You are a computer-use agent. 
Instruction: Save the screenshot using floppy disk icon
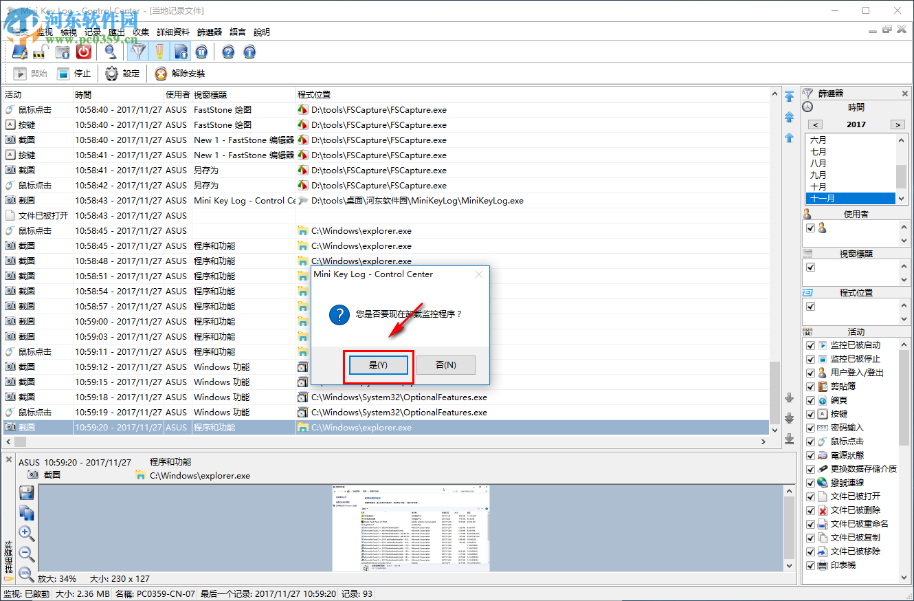pos(27,492)
